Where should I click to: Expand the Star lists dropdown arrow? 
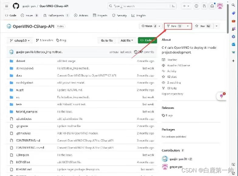pos(217,26)
